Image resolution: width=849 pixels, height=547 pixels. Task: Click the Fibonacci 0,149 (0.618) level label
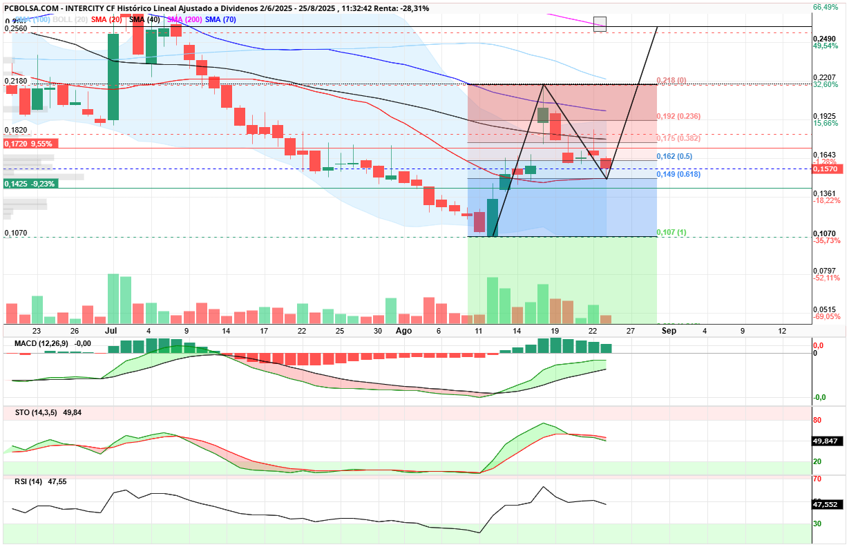(678, 174)
